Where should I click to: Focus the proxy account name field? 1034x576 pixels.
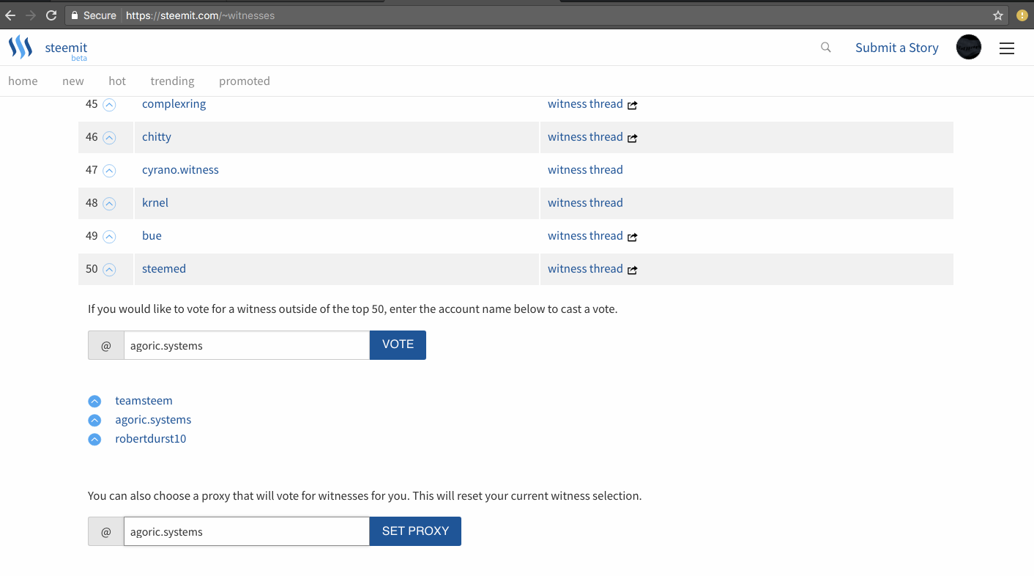pyautogui.click(x=247, y=531)
